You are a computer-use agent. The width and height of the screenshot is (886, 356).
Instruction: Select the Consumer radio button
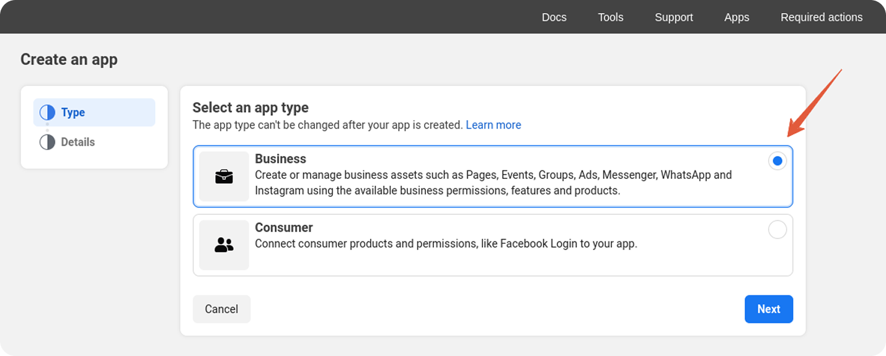[x=777, y=230]
